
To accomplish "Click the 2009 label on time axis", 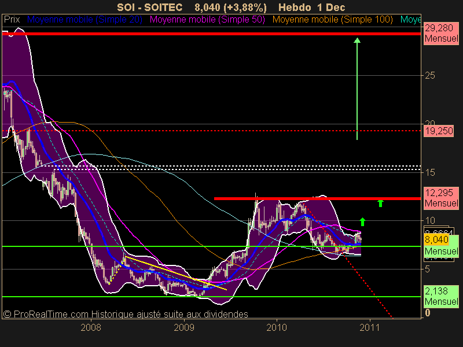I will pos(184,327).
